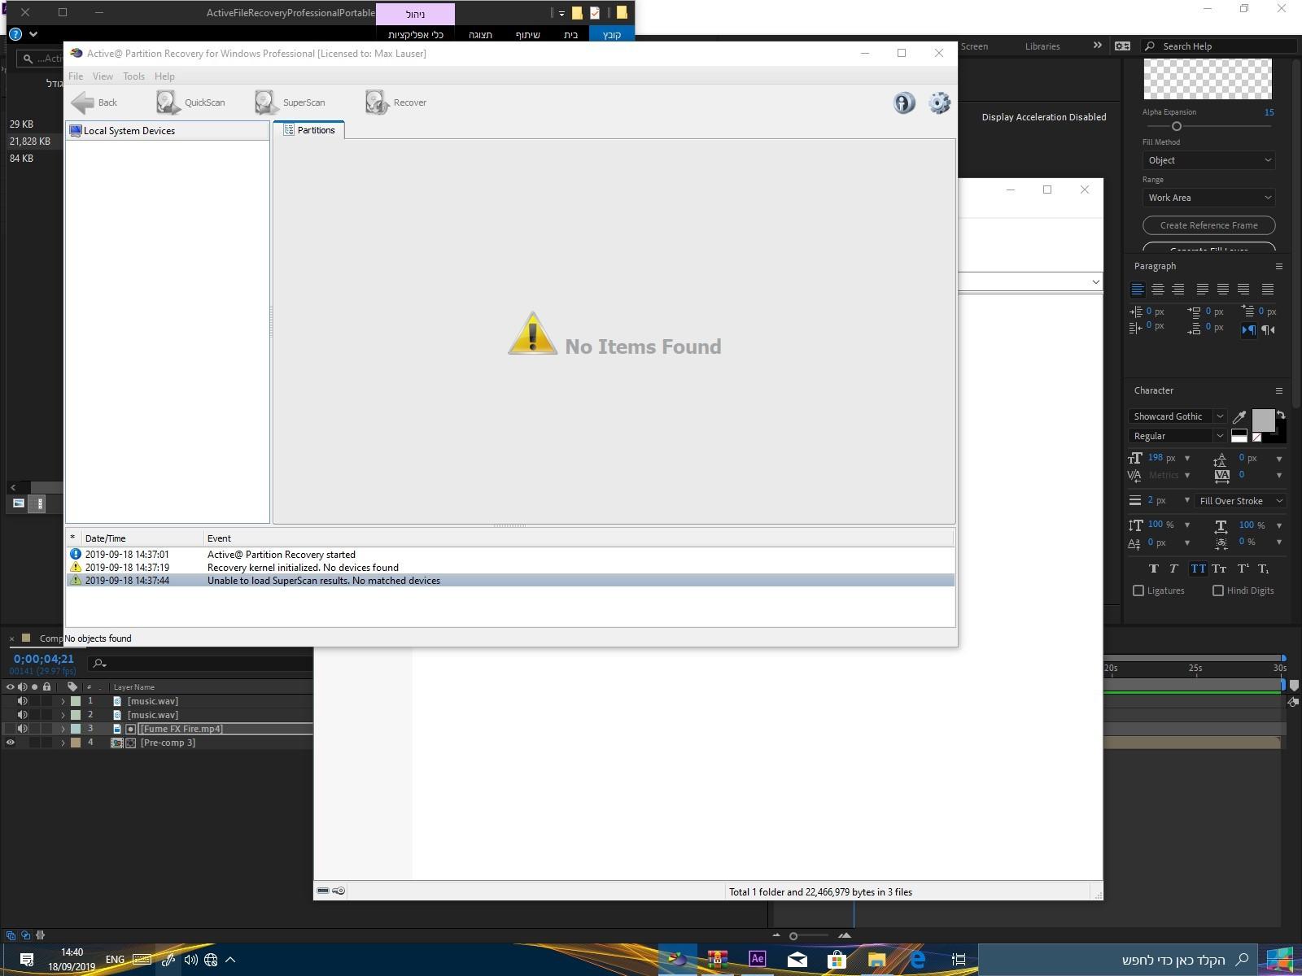Set left-to-right text direction
Screen dimensions: 1302x976
pyautogui.click(x=1248, y=329)
